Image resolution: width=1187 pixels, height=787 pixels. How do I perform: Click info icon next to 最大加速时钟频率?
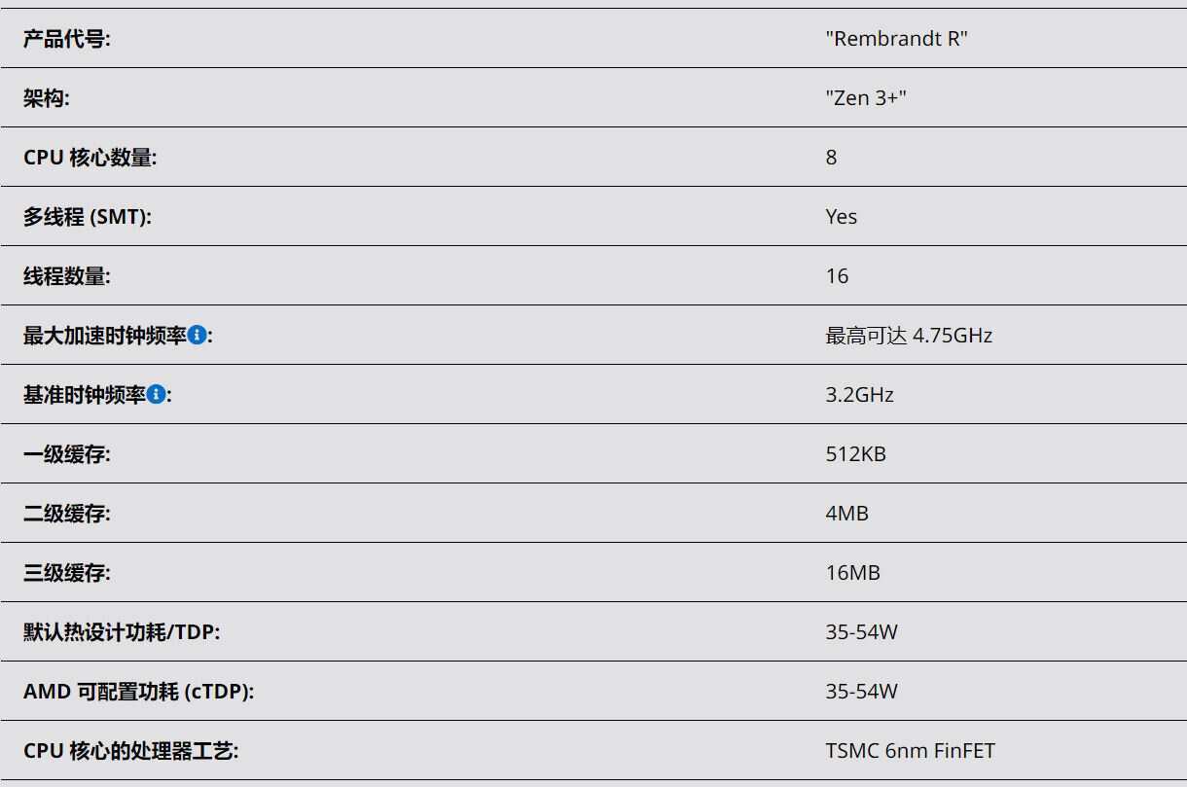(x=197, y=335)
